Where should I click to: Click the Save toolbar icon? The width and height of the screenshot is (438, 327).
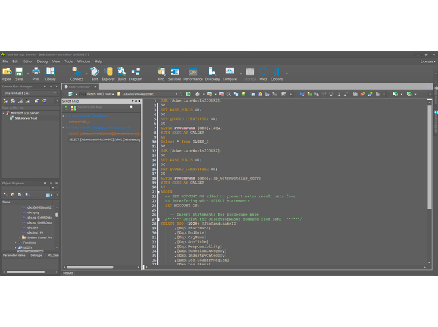(19, 74)
